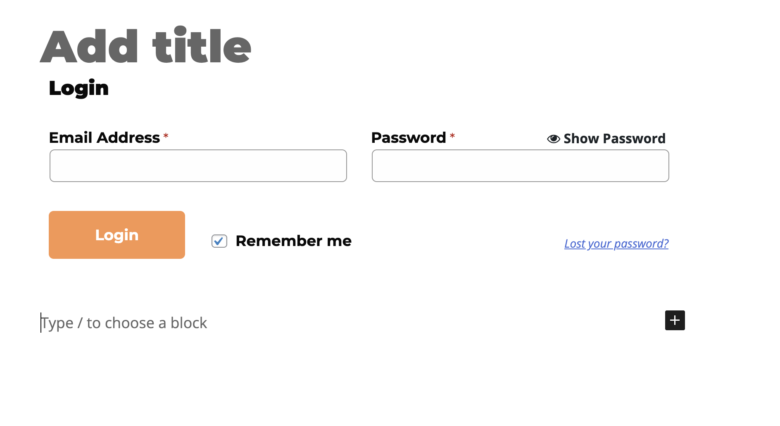Click the blinking text caret in empty block

pos(41,322)
